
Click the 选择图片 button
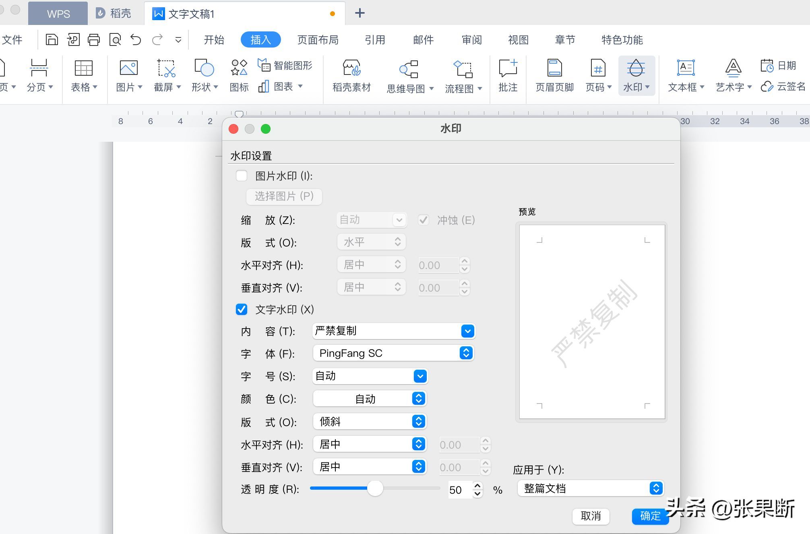click(x=284, y=197)
